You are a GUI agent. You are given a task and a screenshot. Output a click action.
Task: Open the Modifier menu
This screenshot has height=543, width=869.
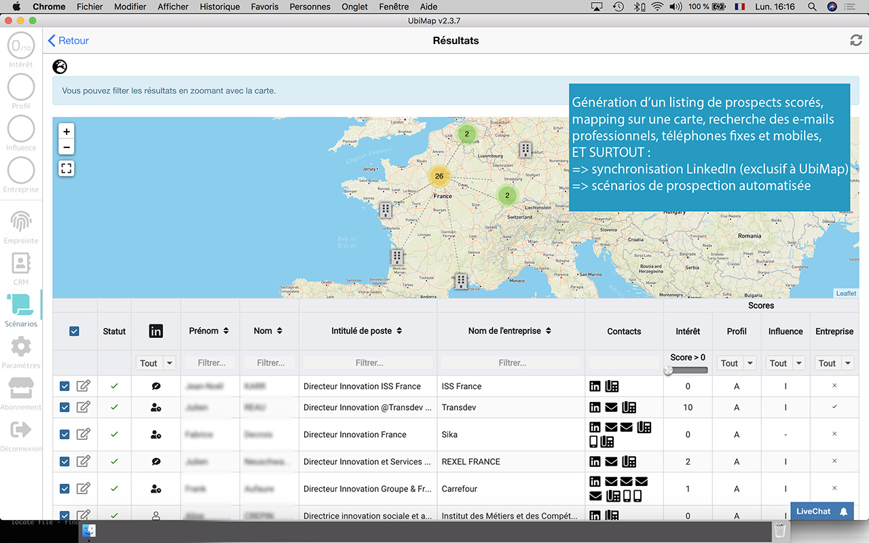click(130, 7)
